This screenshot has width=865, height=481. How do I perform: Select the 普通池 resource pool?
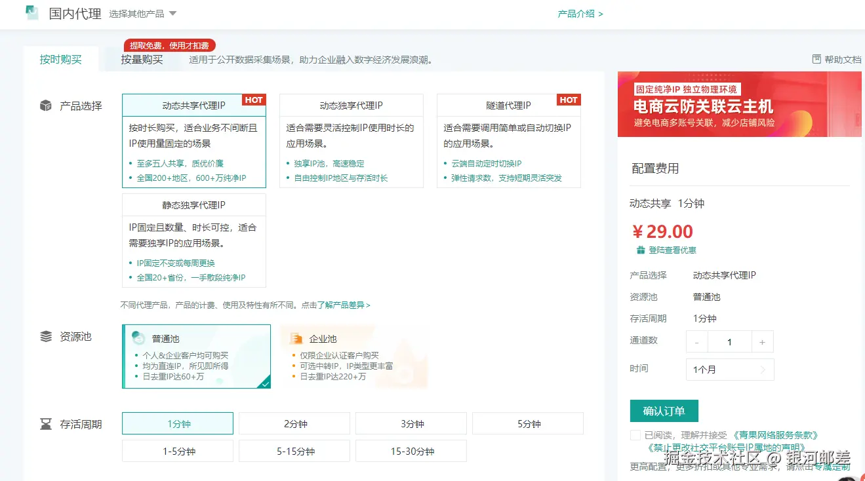point(196,356)
